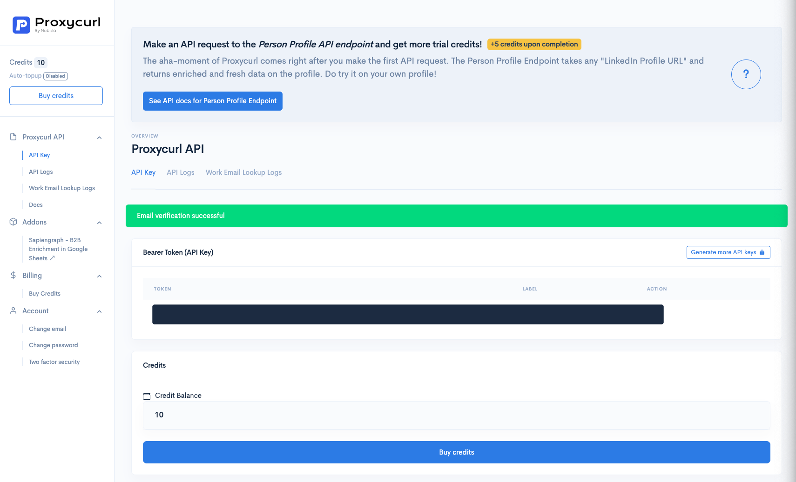Open Buy Credits under Billing

pyautogui.click(x=45, y=294)
